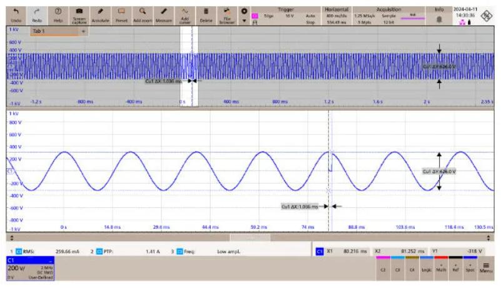Minimize the C1 channel box
The width and height of the screenshot is (501, 288).
point(51,261)
